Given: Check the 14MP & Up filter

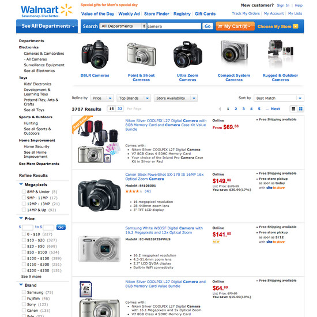Looking at the screenshot, I should [24, 210].
